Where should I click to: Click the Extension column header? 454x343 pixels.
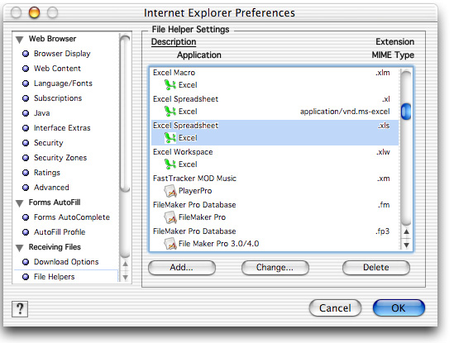[394, 41]
